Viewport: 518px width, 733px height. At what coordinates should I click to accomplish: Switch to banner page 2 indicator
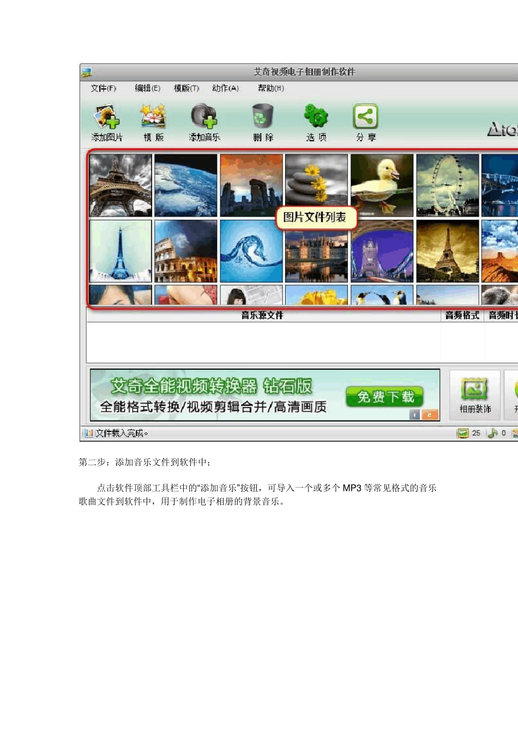[x=431, y=415]
